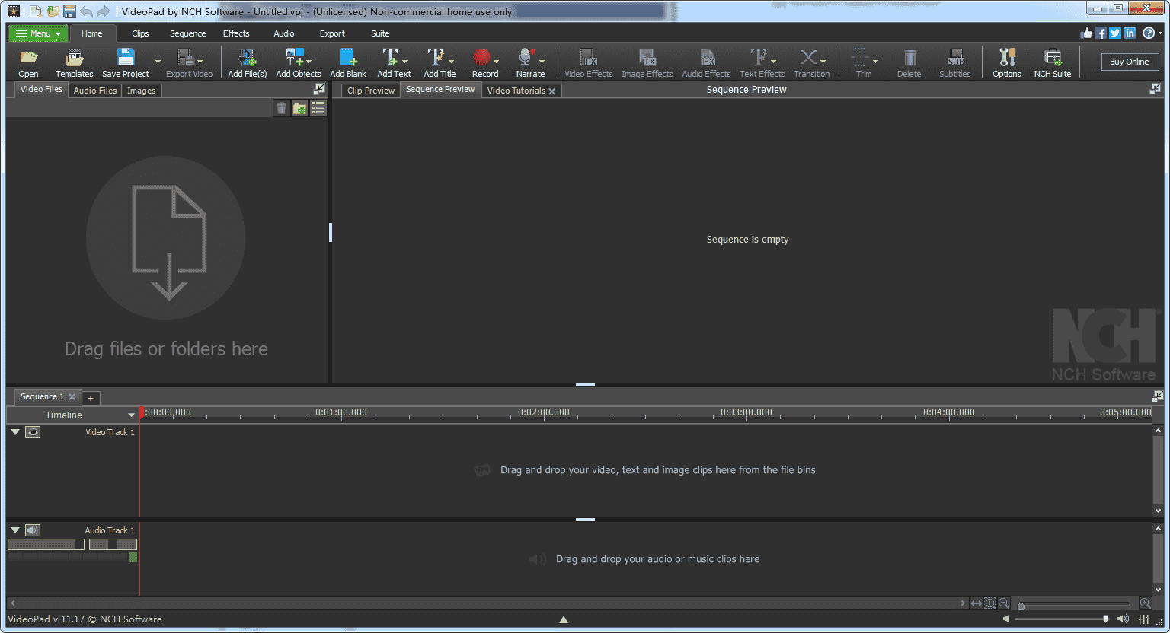Mute Audio Track 1 with its speaker toggle
Viewport: 1170px width, 633px height.
click(x=32, y=530)
